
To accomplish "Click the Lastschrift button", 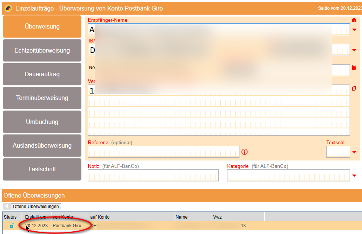I will (x=42, y=169).
